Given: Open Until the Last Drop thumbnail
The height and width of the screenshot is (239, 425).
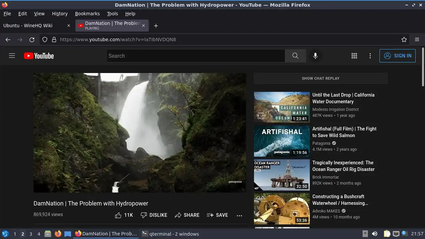Looking at the screenshot, I should 282,107.
